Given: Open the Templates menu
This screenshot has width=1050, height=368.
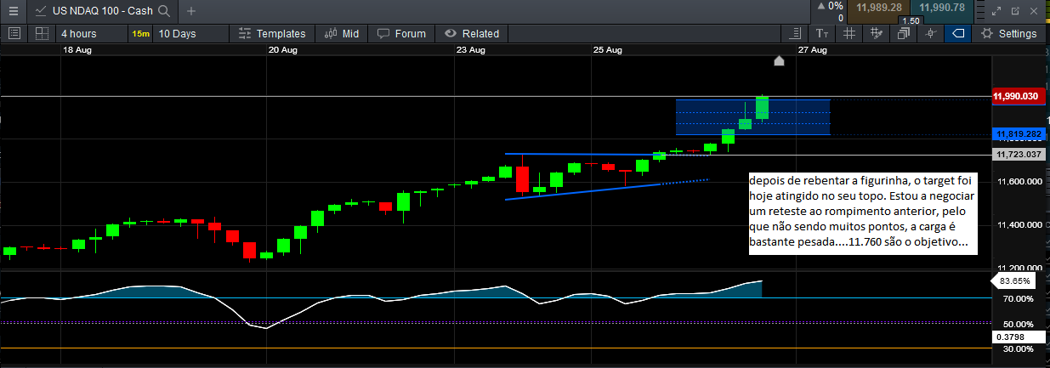Looking at the screenshot, I should pos(271,34).
